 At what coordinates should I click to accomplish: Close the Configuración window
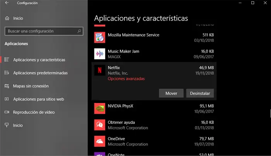tap(265, 3)
